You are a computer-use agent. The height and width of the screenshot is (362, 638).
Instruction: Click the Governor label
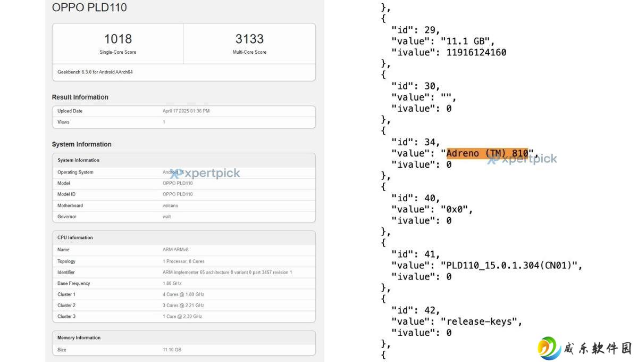[66, 217]
